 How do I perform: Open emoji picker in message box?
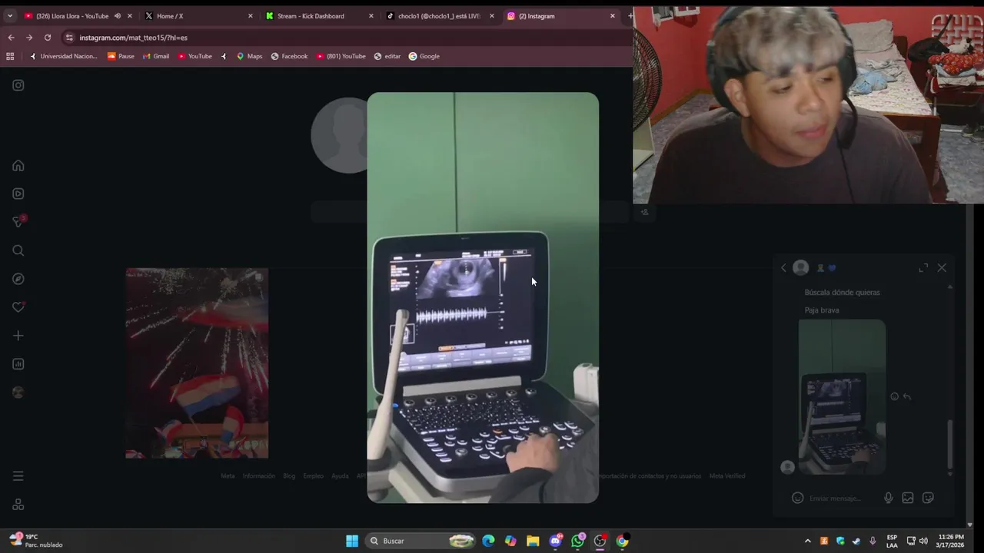pyautogui.click(x=798, y=498)
